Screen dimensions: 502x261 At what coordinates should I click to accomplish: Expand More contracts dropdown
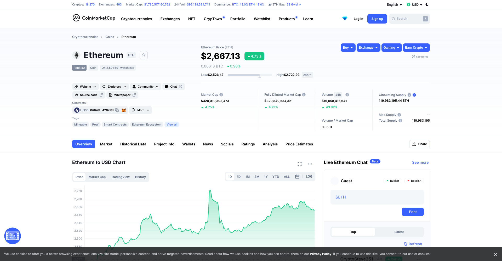[x=141, y=110]
